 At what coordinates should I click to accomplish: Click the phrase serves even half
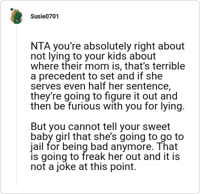[x=68, y=86]
